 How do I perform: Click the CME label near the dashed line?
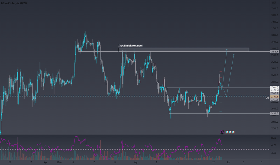pyautogui.click(x=267, y=98)
